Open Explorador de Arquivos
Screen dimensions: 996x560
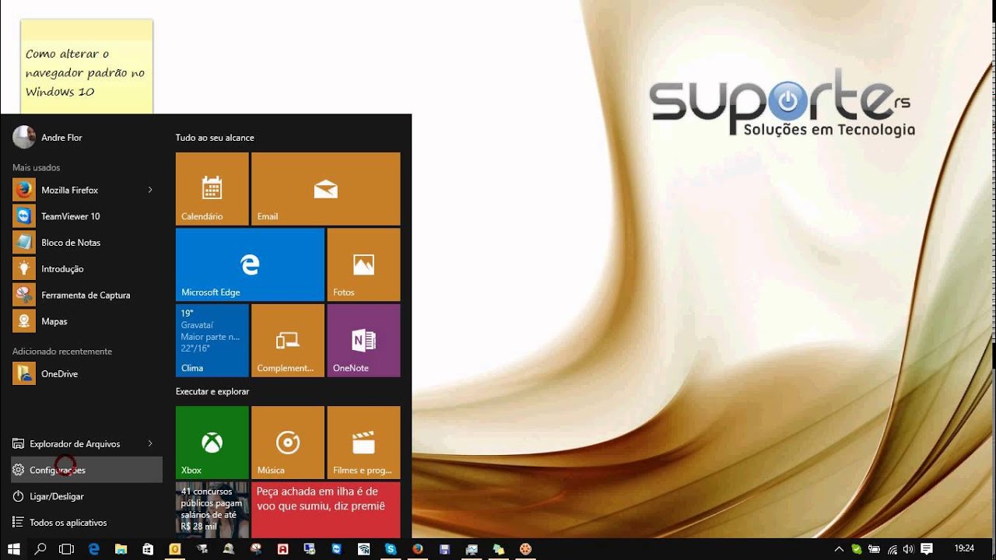[x=75, y=443]
